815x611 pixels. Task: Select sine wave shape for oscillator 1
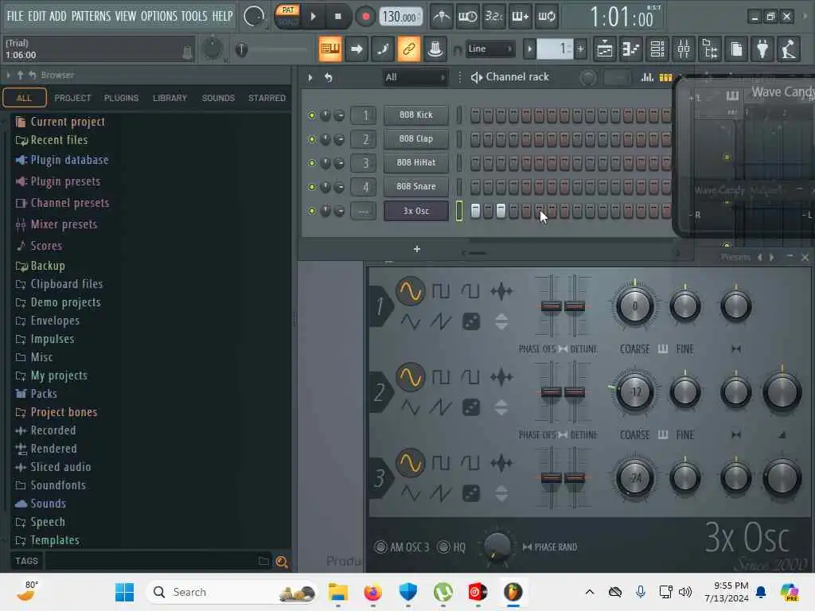[410, 291]
